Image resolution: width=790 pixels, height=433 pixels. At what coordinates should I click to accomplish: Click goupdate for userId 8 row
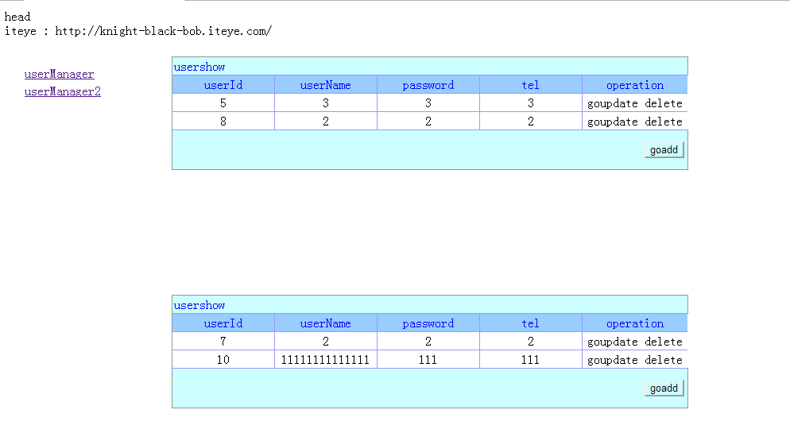click(x=613, y=122)
